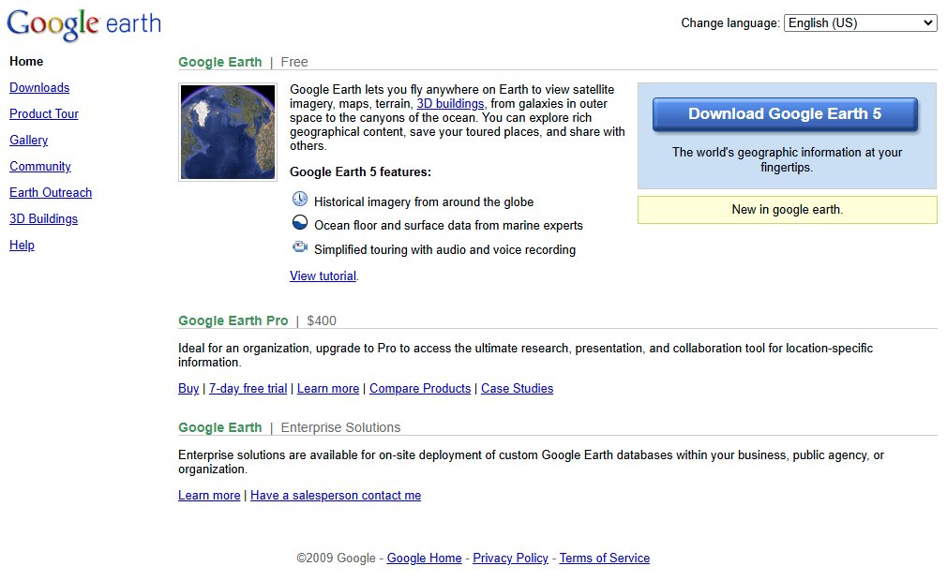Click the ©2009 Google copyright text
The height and width of the screenshot is (581, 947).
click(336, 559)
